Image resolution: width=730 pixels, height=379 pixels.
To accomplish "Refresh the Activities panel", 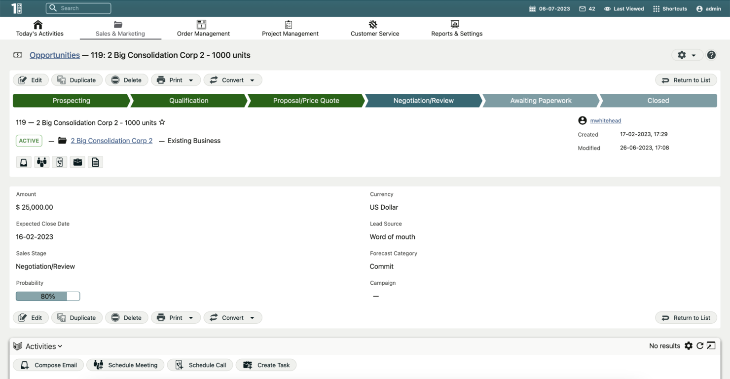I will (x=700, y=346).
